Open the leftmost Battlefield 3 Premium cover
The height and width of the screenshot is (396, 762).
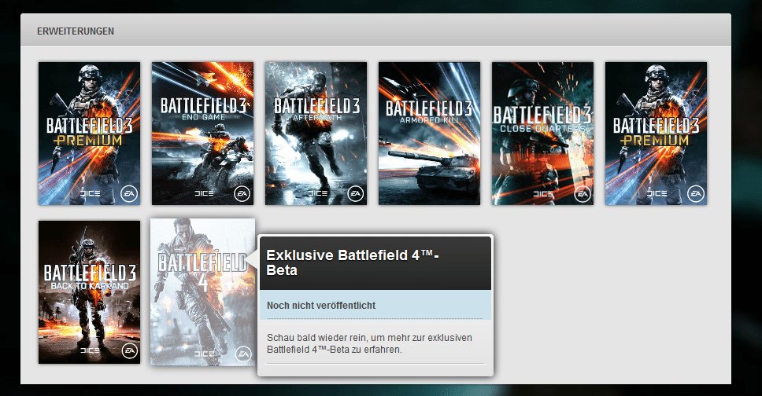[x=89, y=134]
